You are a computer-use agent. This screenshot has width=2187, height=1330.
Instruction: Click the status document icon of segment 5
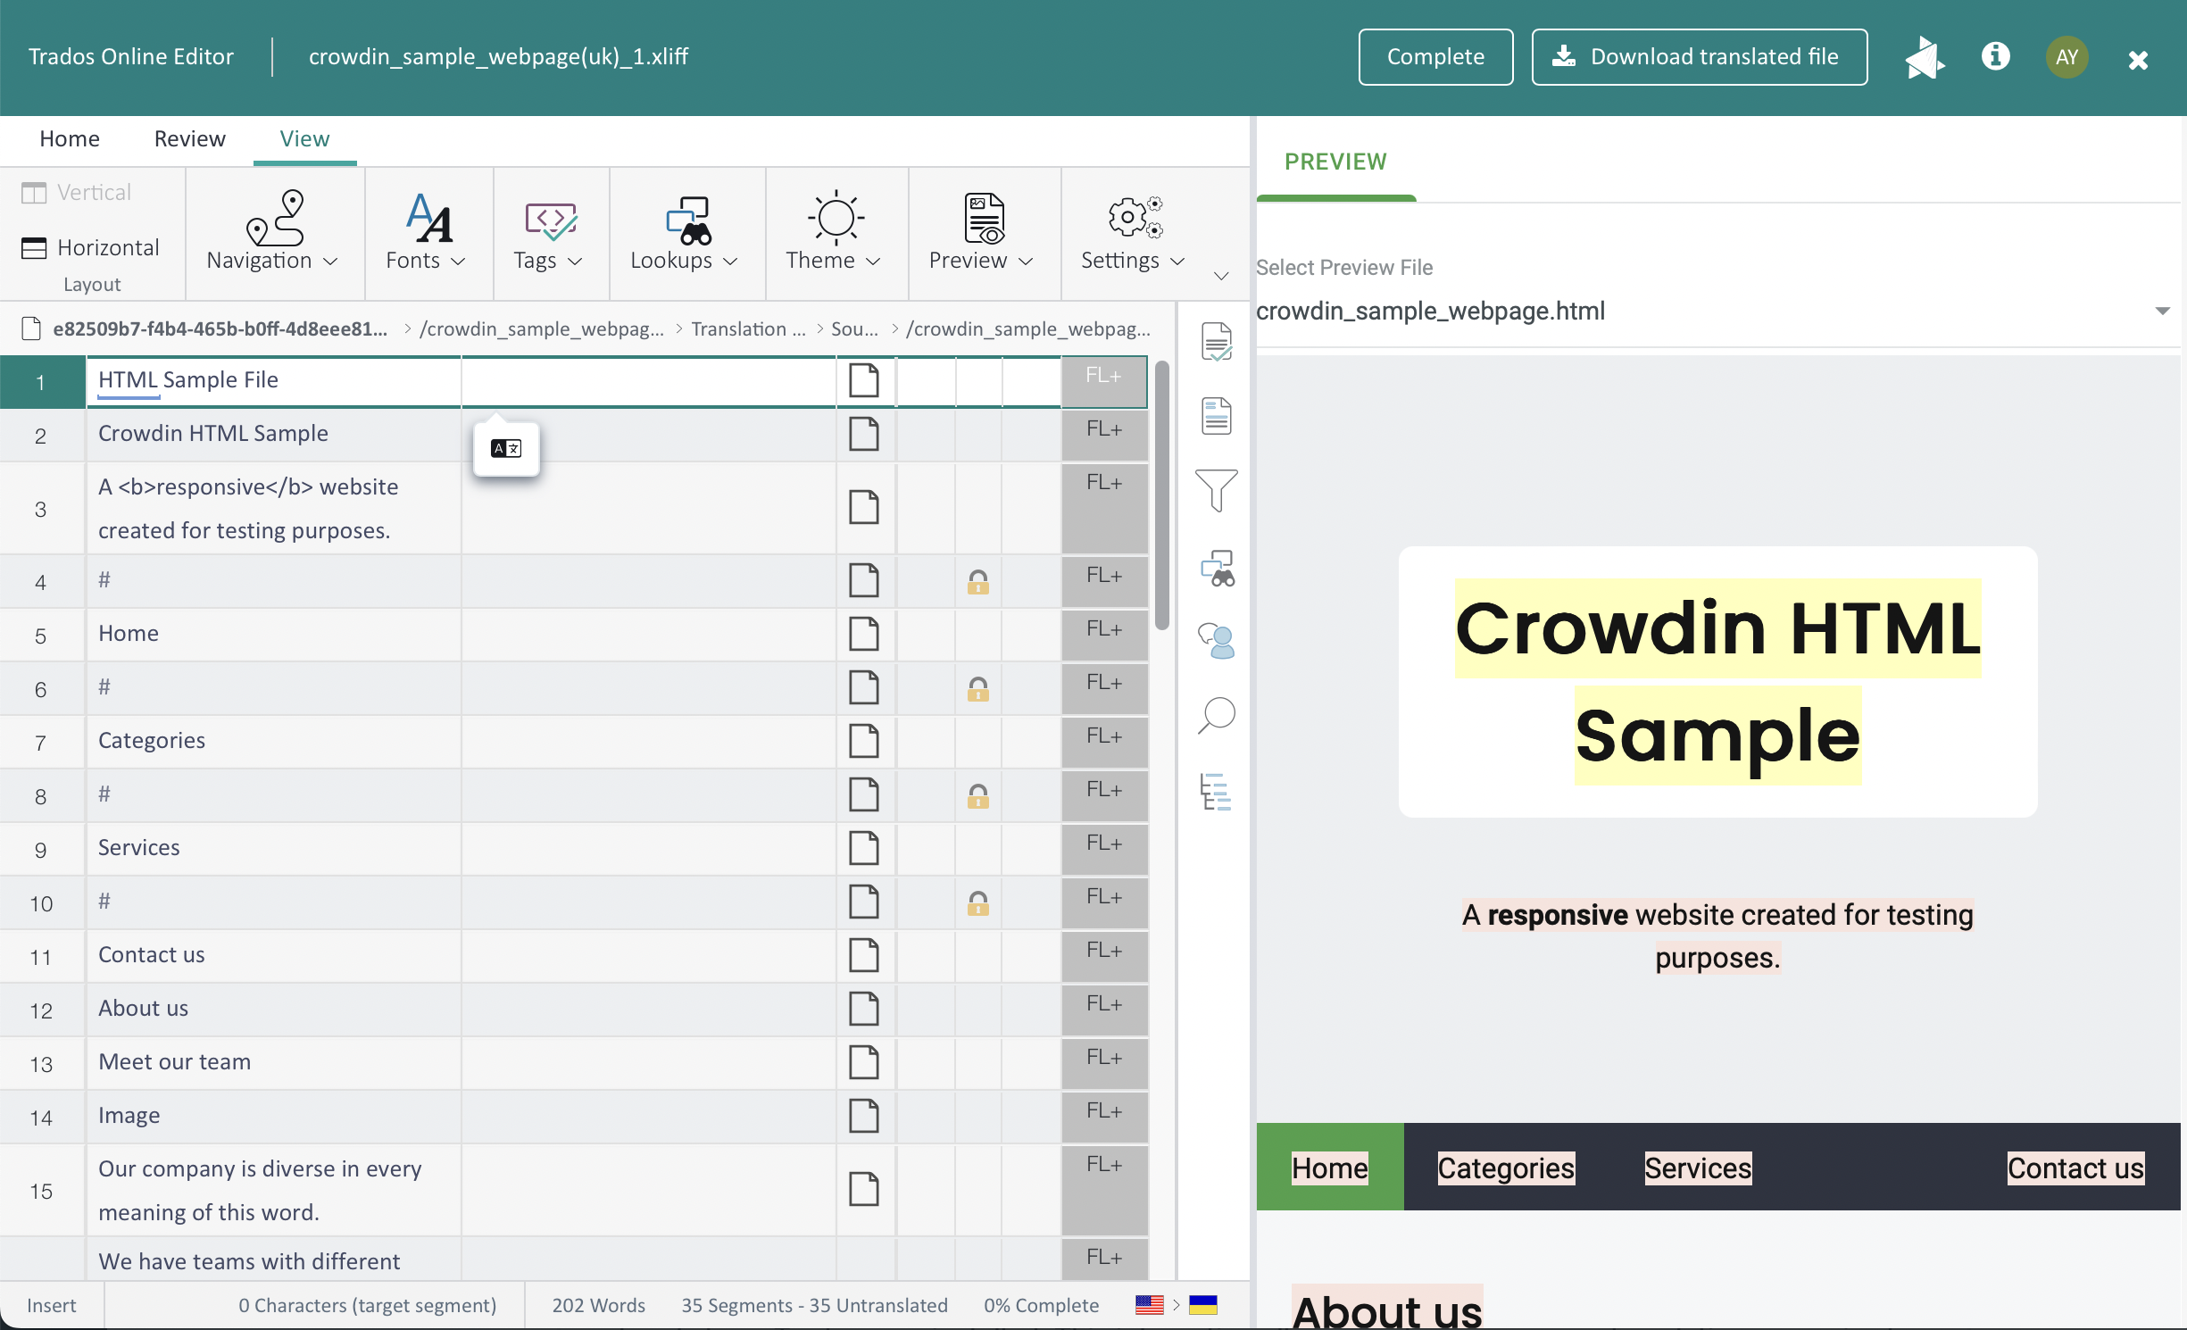tap(863, 634)
